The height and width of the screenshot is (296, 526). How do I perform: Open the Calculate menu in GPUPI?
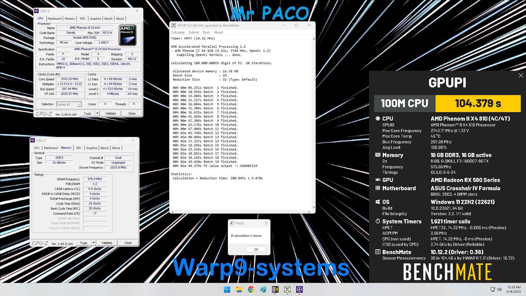(178, 32)
